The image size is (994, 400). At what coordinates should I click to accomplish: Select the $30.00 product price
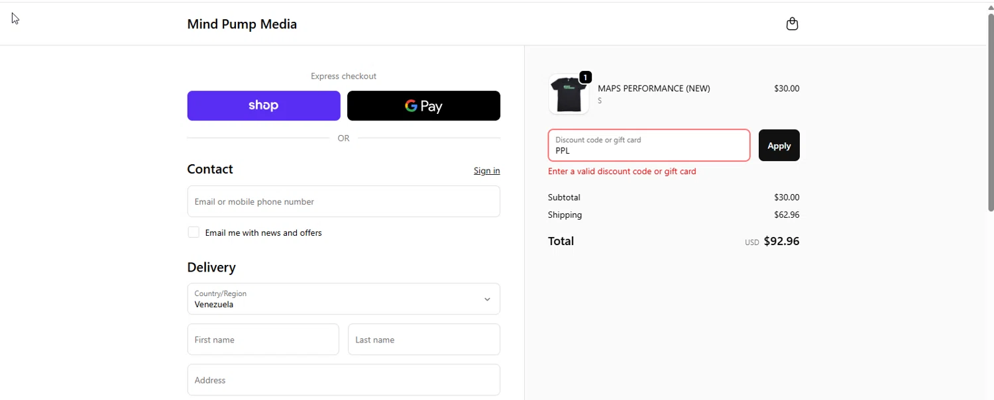787,89
